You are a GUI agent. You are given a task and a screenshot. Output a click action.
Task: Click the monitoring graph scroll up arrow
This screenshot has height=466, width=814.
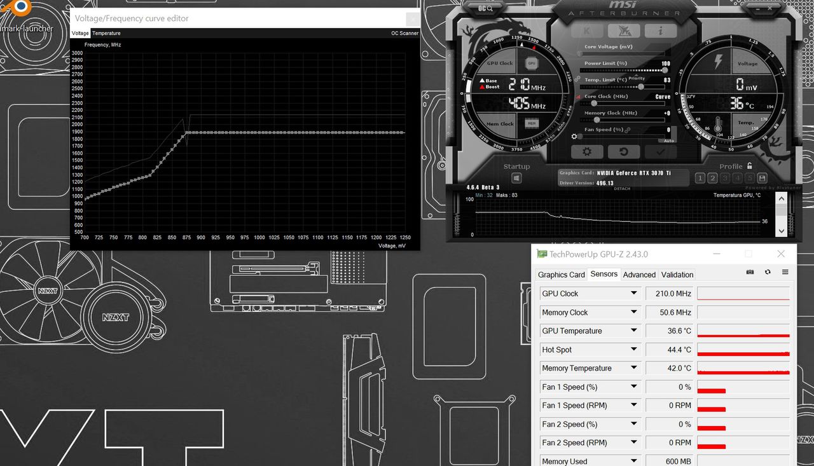tap(781, 200)
